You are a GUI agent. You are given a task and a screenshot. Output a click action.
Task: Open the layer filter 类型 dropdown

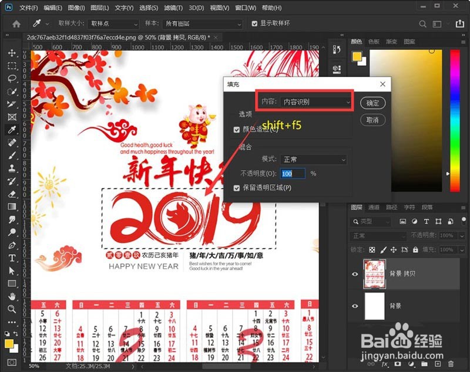(x=371, y=221)
